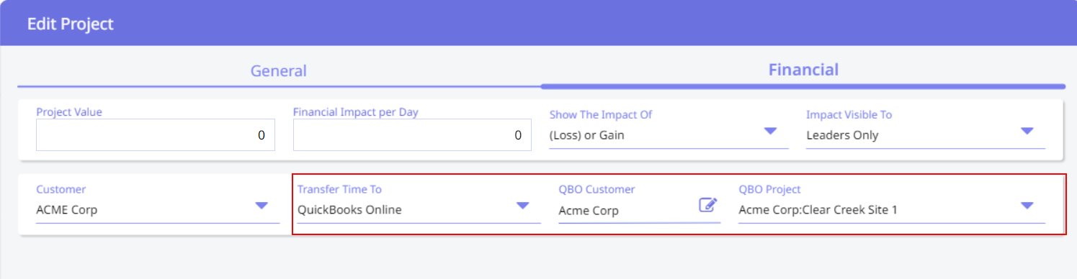
Task: Expand the Show The Impact Of arrow
Action: click(770, 131)
